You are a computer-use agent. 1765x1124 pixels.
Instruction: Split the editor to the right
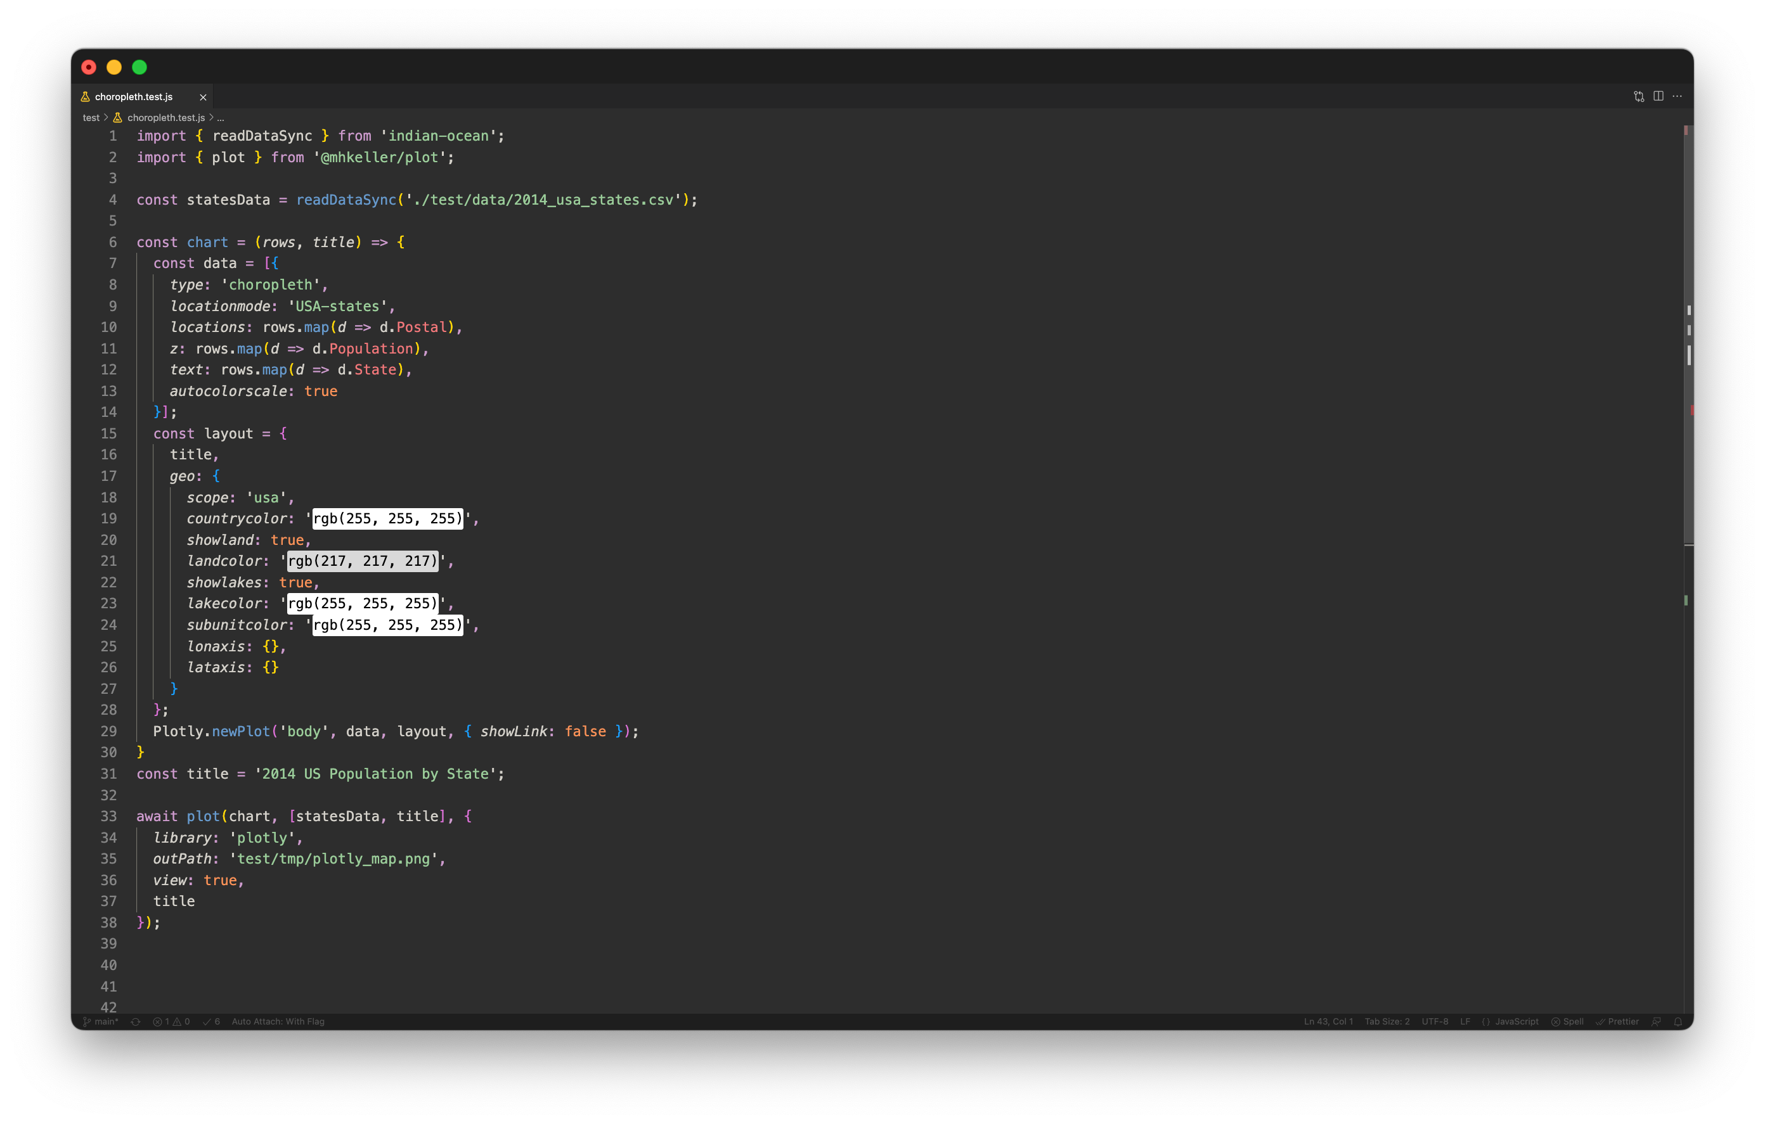(1658, 96)
